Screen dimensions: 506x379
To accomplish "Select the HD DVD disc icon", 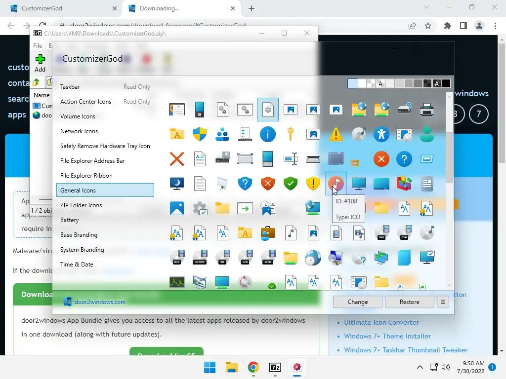I will 200,258.
